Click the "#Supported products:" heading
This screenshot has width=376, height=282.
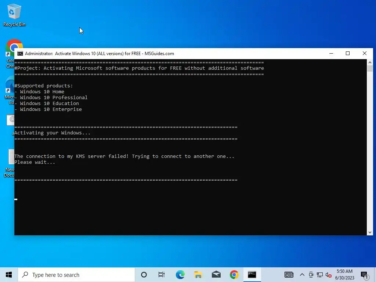(43, 86)
